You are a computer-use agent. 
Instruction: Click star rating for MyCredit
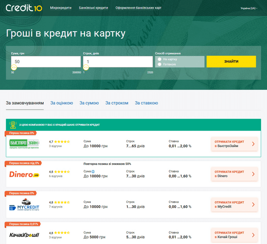[62, 203]
